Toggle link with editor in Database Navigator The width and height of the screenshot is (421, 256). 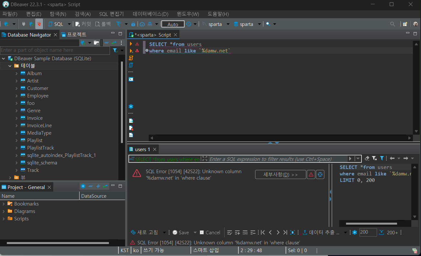pyautogui.click(x=114, y=43)
